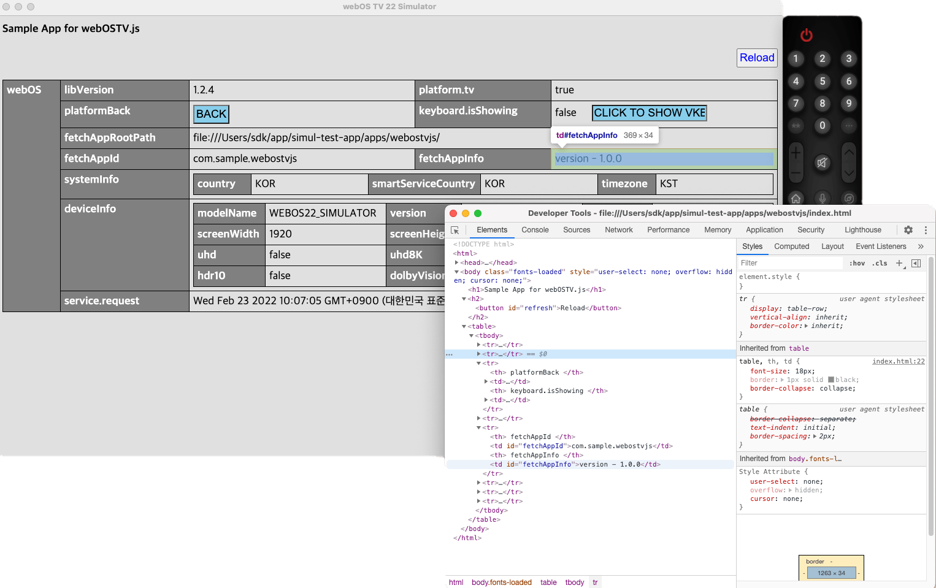Screen dimensions: 936x588
Task: Click the WEBOS22_SIMULATOR modelName cell
Action: [x=325, y=213]
